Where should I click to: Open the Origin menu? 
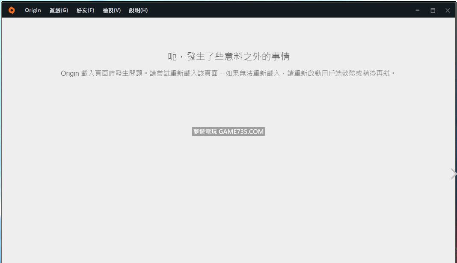[x=33, y=10]
